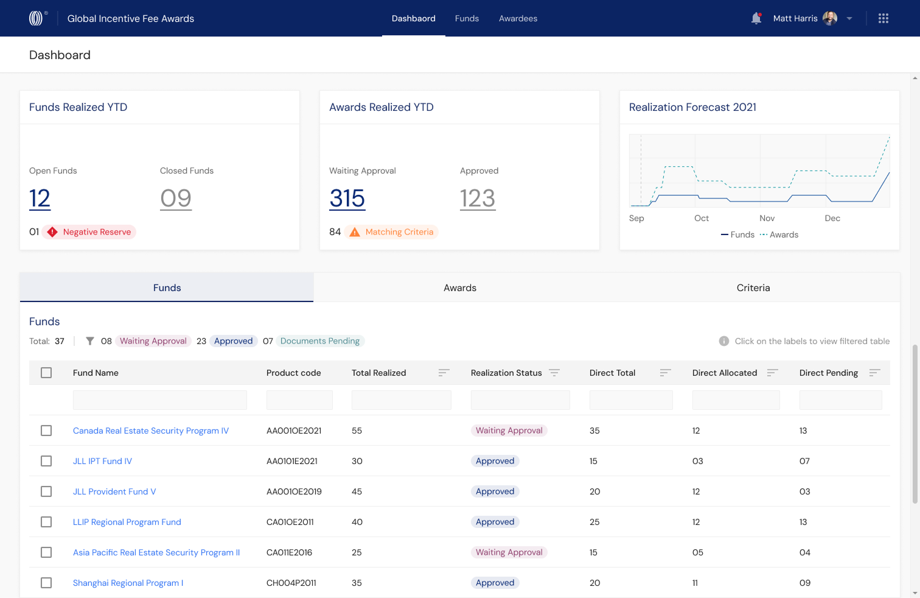The height and width of the screenshot is (598, 920).
Task: Click the company logo icon in header
Action: tap(37, 18)
